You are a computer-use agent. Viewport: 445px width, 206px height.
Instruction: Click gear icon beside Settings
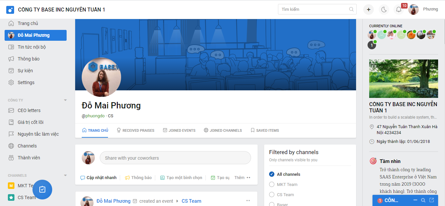11,82
